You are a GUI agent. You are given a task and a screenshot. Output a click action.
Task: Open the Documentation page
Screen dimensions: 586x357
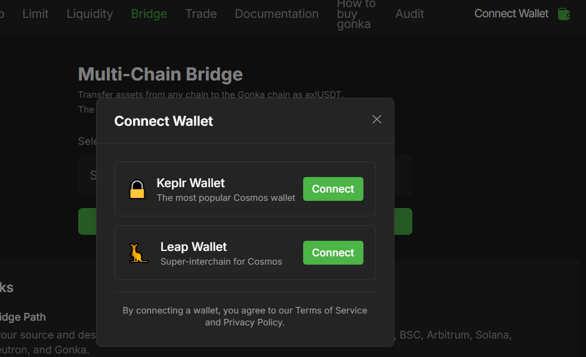(x=276, y=14)
